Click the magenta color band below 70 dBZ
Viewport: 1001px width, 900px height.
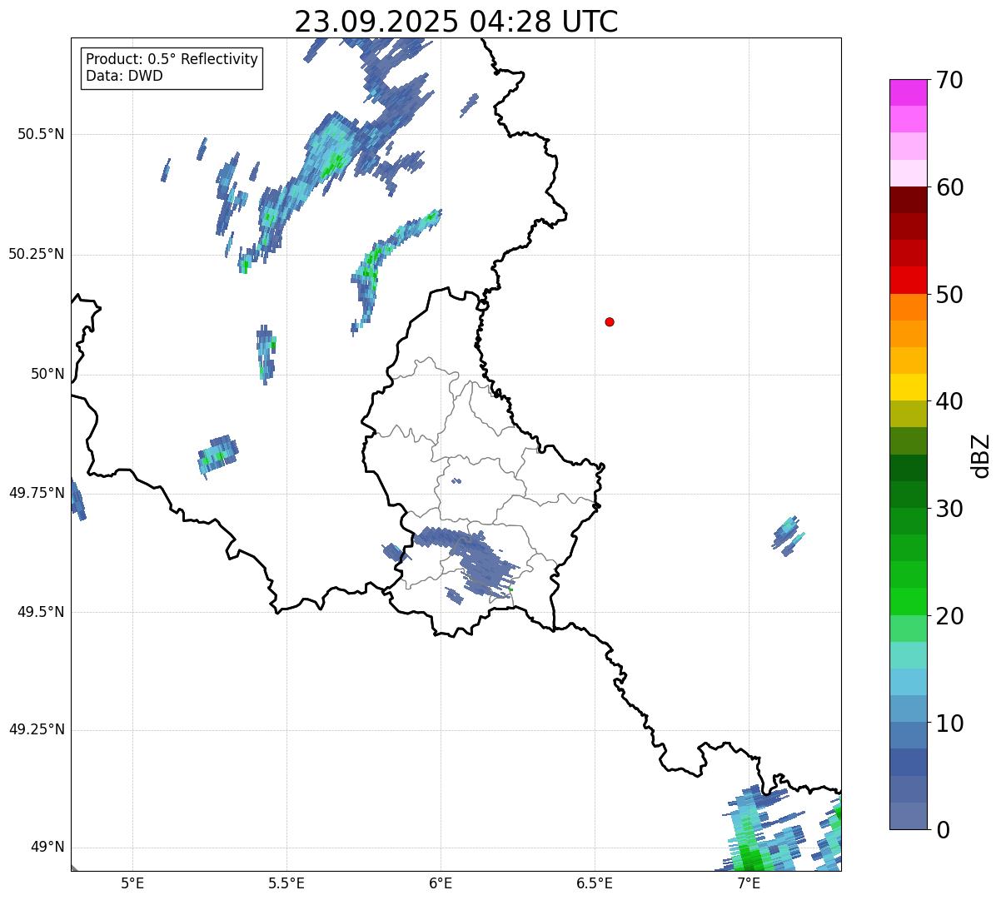(908, 92)
